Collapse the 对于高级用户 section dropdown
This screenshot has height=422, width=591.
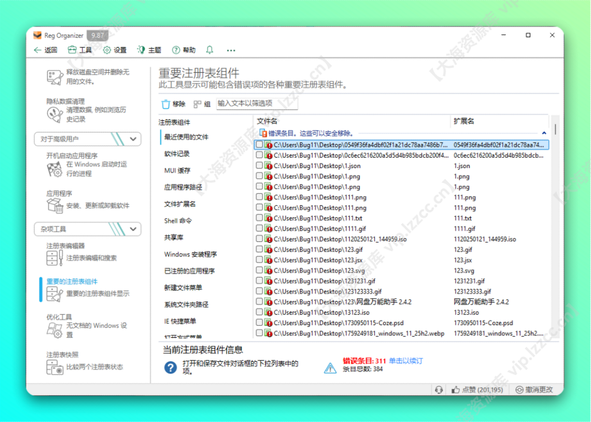click(133, 139)
